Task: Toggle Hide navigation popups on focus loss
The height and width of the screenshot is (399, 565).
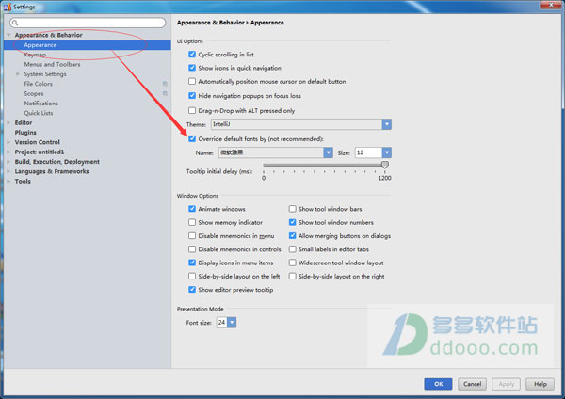Action: pyautogui.click(x=192, y=96)
